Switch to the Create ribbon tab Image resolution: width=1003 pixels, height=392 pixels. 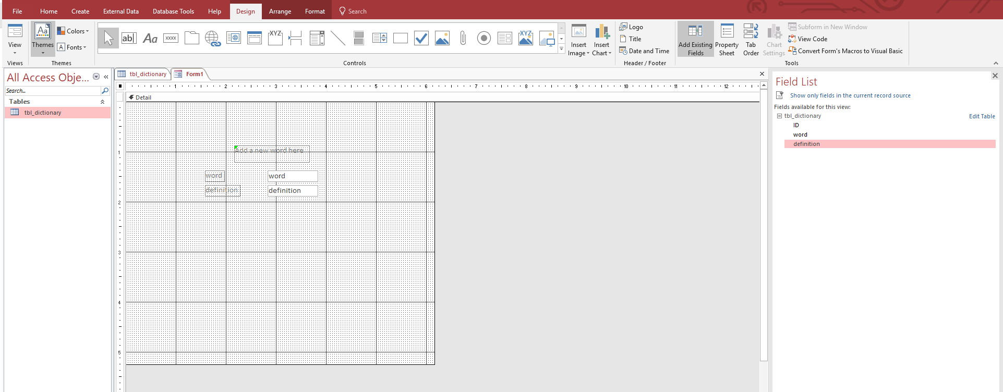tap(80, 11)
